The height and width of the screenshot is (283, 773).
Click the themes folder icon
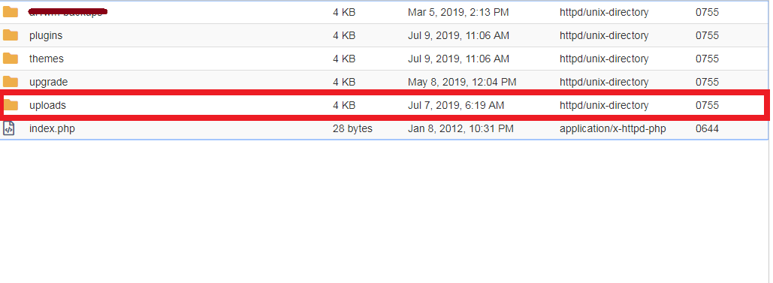click(x=11, y=59)
